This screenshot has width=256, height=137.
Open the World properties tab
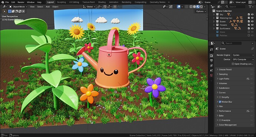(x=211, y=75)
